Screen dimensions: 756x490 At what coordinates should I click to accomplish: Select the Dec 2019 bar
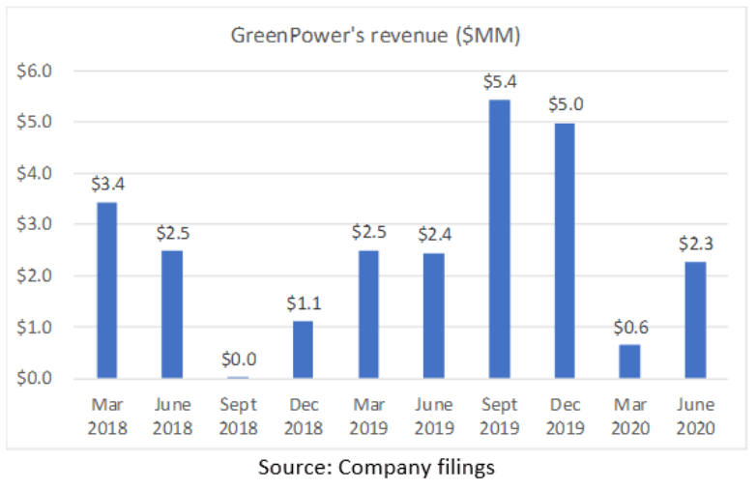565,250
